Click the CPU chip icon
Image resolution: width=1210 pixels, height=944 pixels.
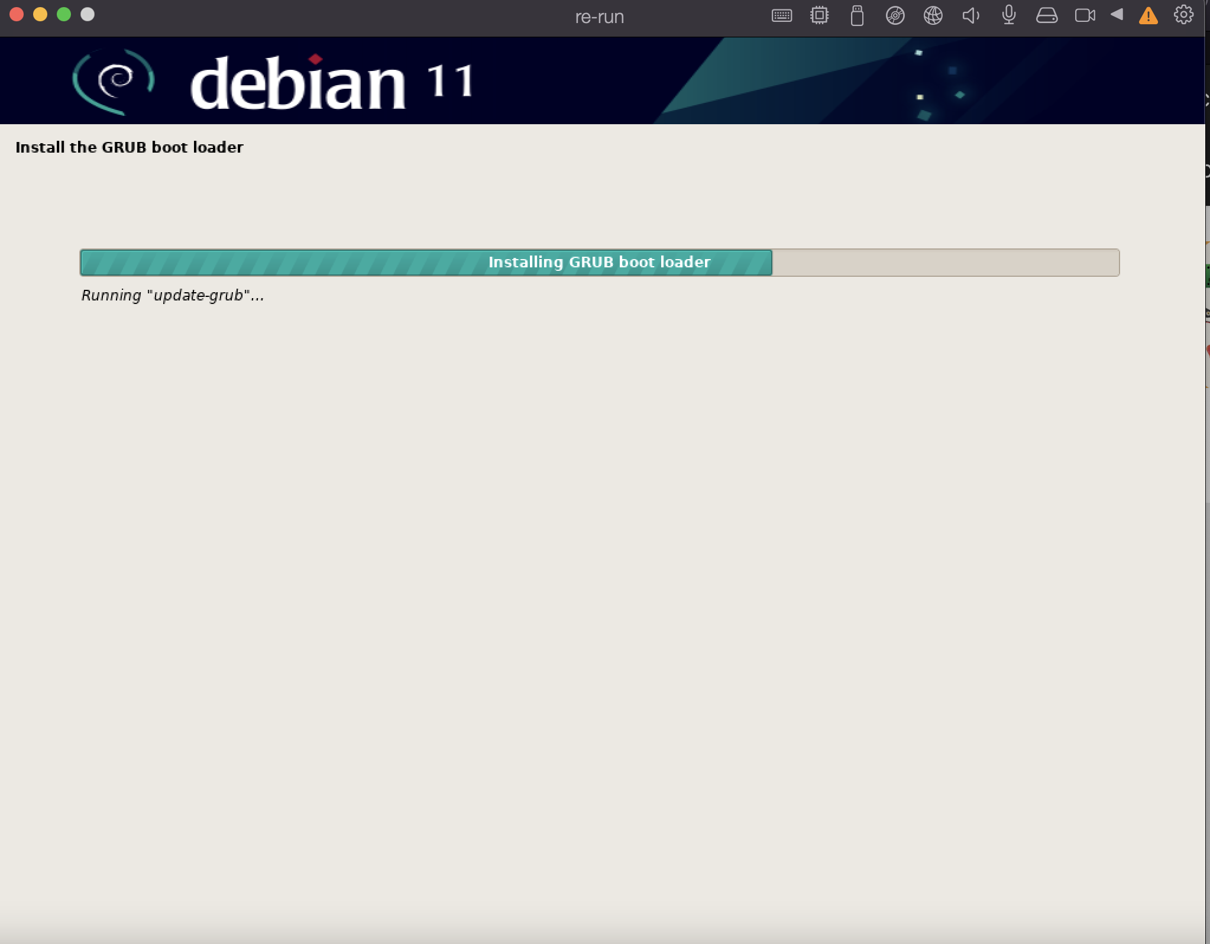tap(819, 15)
